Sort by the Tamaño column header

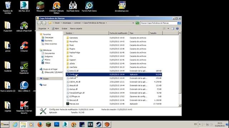point(156,33)
